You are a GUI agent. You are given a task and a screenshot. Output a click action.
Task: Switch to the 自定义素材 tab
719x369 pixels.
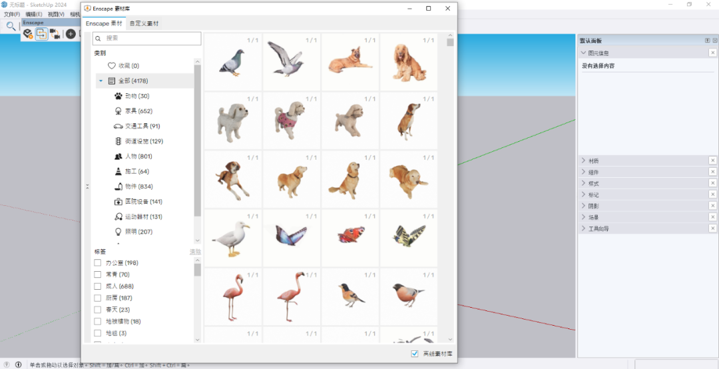point(144,24)
